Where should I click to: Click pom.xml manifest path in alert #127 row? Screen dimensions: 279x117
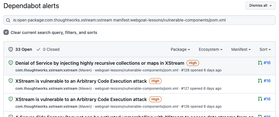[x=137, y=88]
